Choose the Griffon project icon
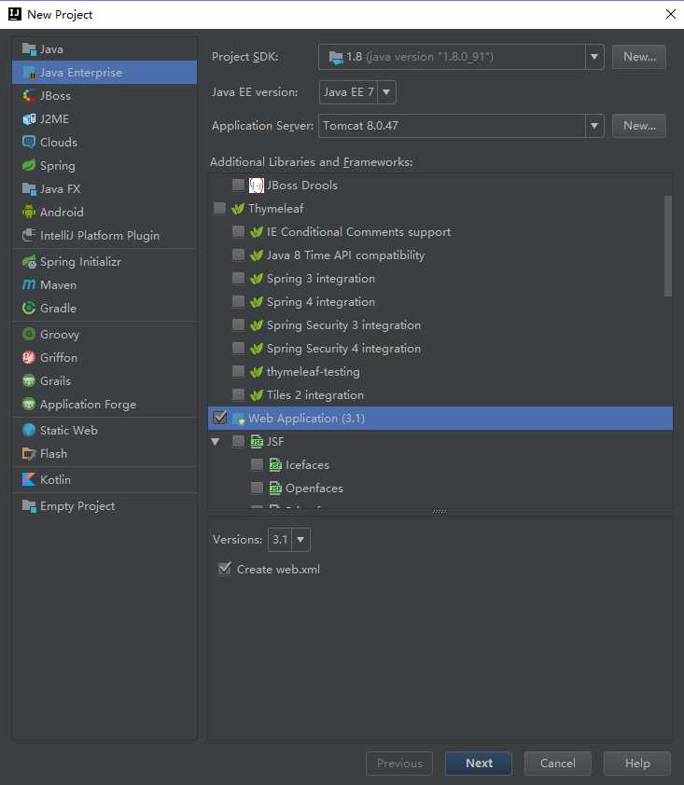684x785 pixels. [x=30, y=357]
